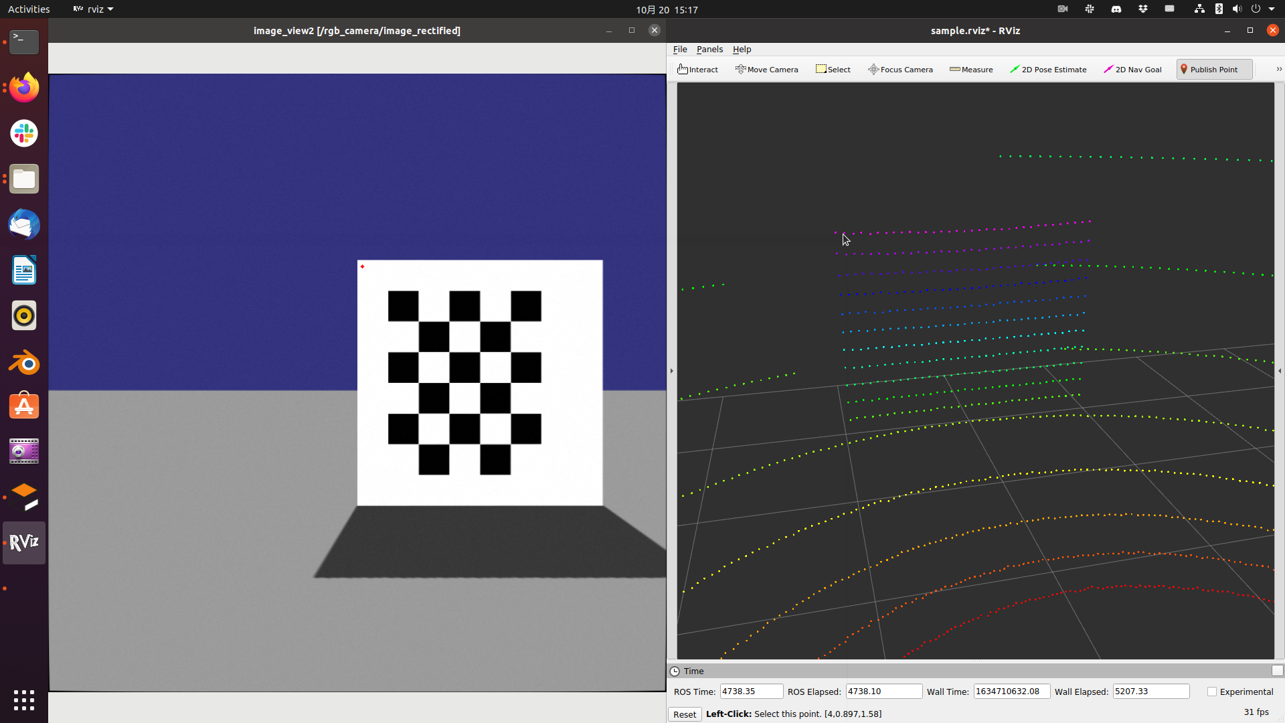This screenshot has height=723, width=1285.
Task: Expand the left side panel arrow
Action: [671, 370]
